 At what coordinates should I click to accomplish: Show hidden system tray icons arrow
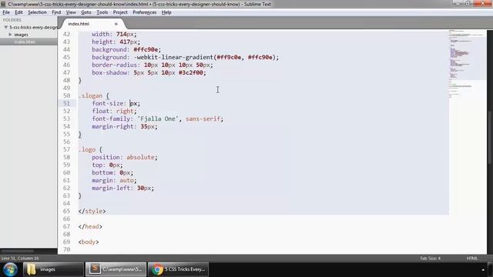(x=483, y=270)
